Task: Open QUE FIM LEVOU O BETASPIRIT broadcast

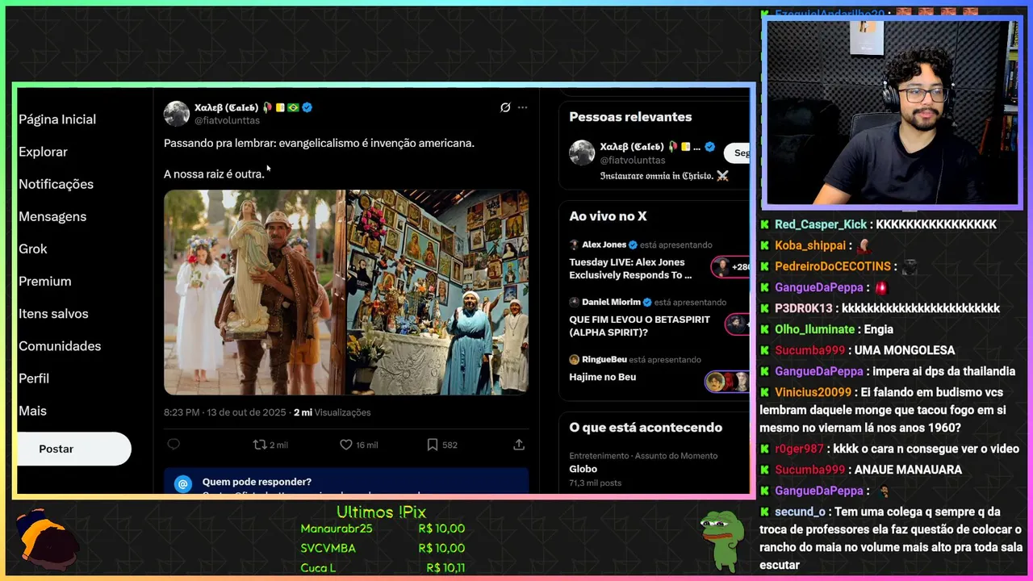Action: point(639,326)
